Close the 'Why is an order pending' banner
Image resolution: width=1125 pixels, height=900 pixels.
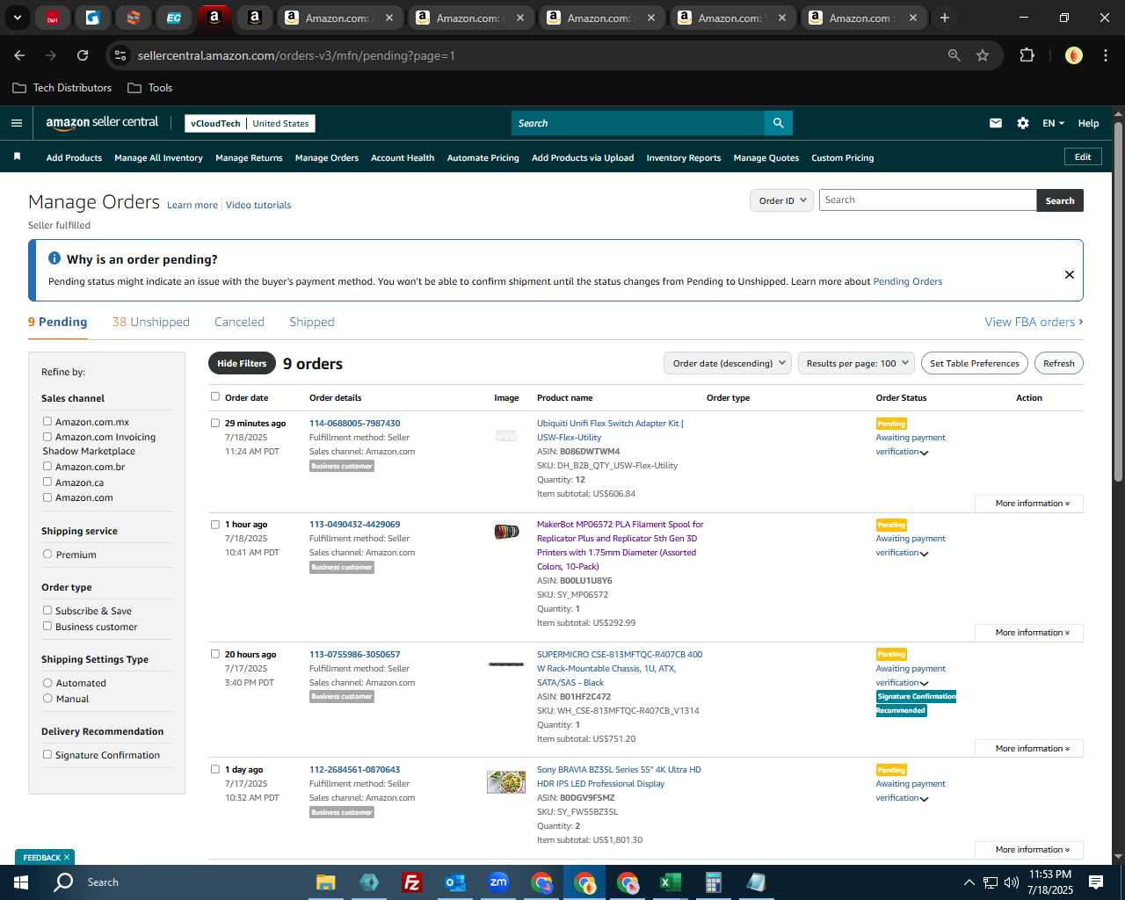pyautogui.click(x=1070, y=274)
